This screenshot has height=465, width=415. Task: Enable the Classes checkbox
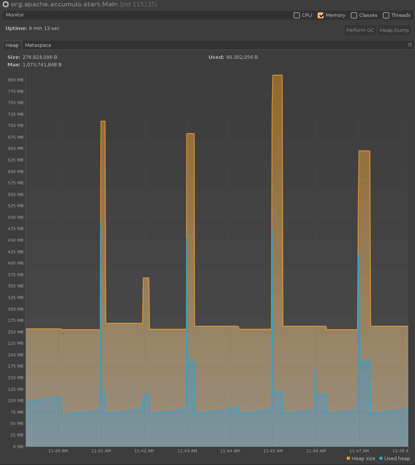pyautogui.click(x=354, y=15)
